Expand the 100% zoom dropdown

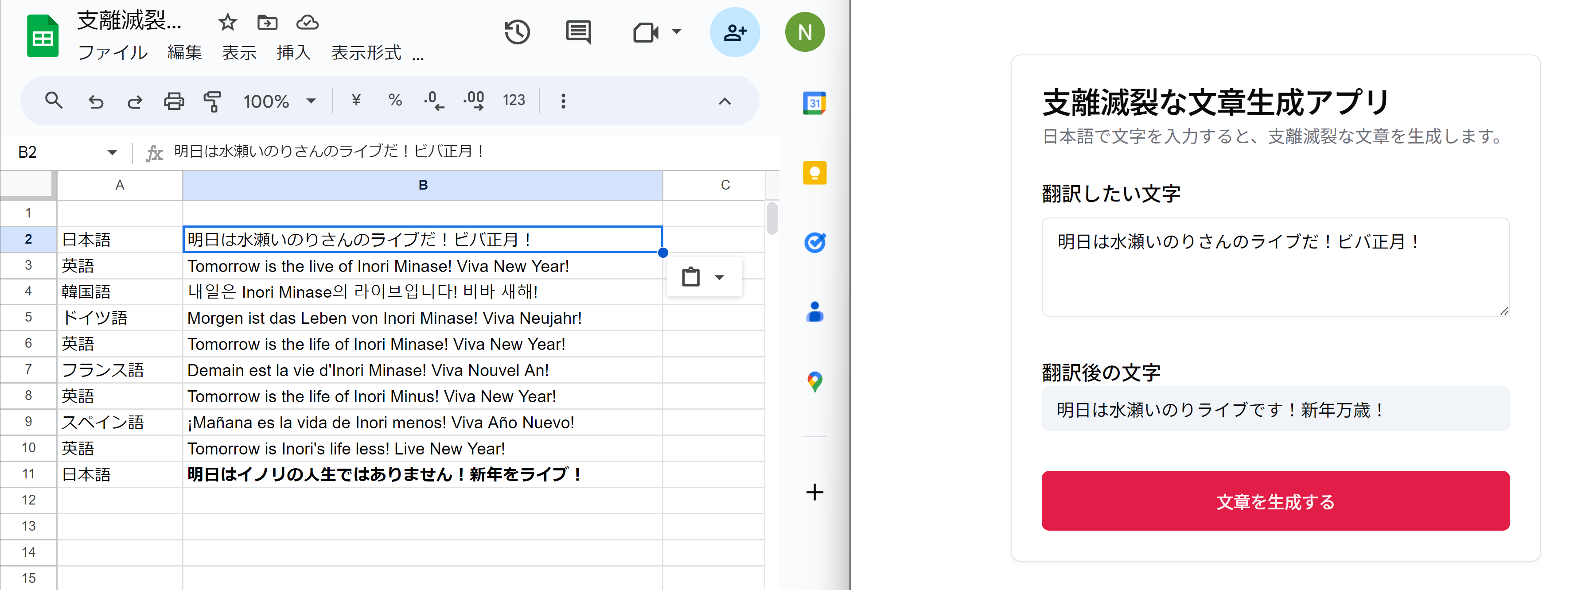click(x=311, y=101)
